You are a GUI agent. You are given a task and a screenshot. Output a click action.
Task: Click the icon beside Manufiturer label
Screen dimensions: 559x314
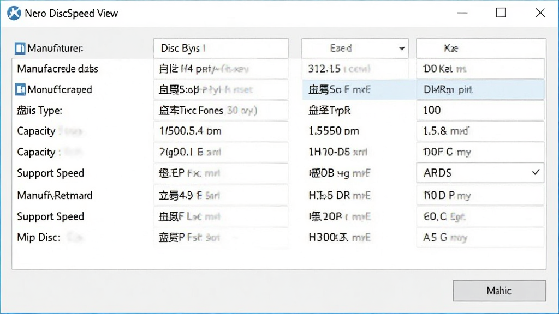tap(20, 48)
